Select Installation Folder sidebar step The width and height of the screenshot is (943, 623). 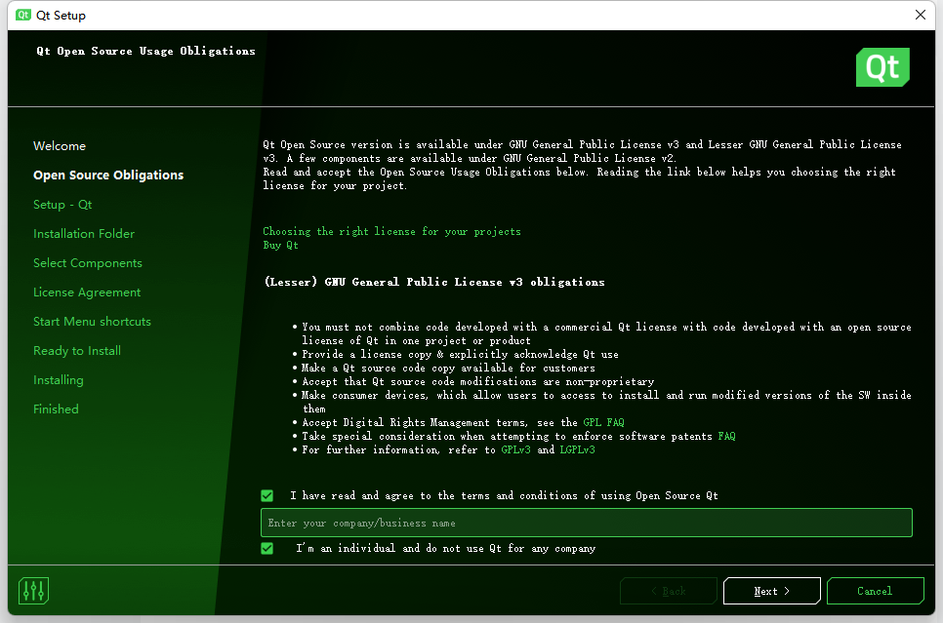click(x=84, y=234)
